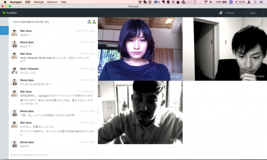Click the rabbit snapshot-interval icon

point(221,13)
